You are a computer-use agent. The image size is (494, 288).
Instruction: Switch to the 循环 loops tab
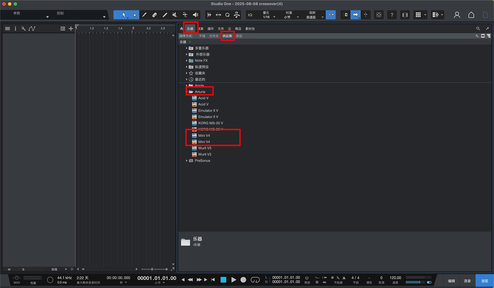coord(211,29)
